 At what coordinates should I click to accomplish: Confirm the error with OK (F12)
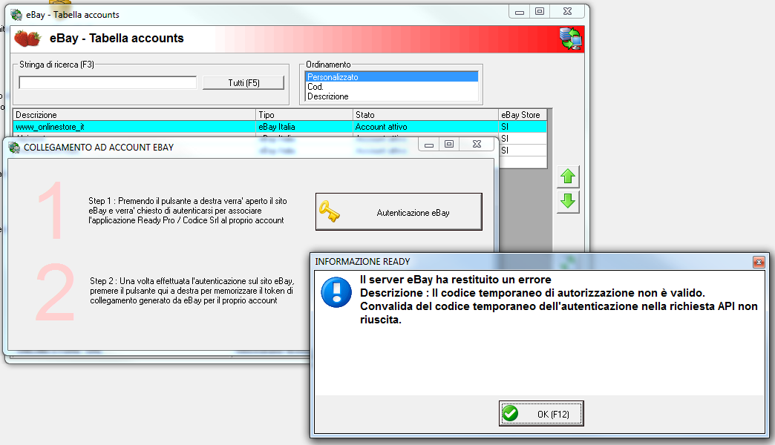(x=541, y=413)
